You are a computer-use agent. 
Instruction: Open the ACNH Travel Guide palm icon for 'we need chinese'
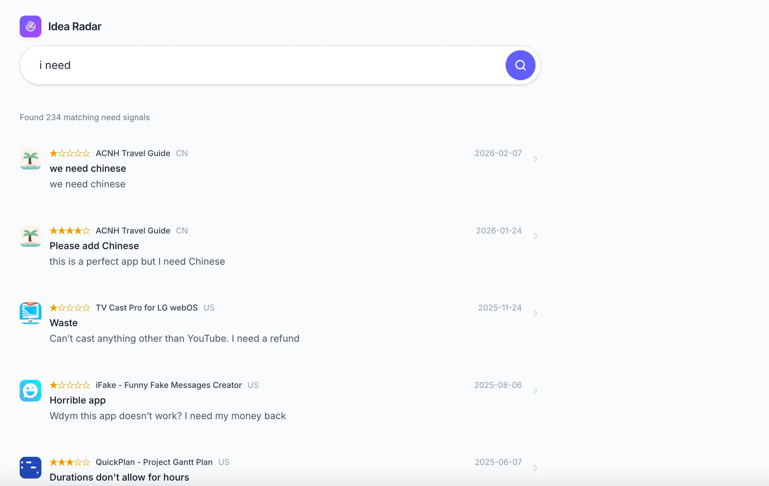click(31, 159)
